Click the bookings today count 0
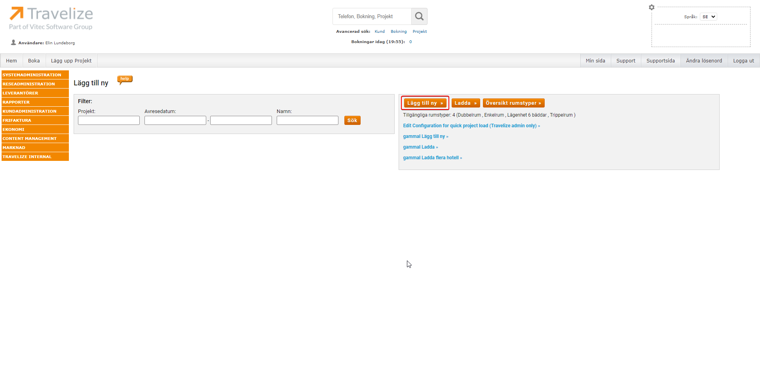 410,42
